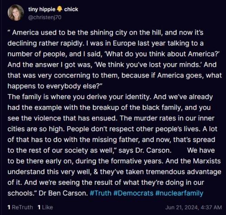The height and width of the screenshot is (215, 226).
Task: Click 'The family is where you derive' line
Action: (x=110, y=97)
